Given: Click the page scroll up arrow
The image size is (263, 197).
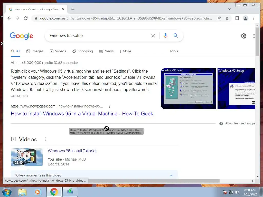Looking at the screenshot, I should click(257, 25).
